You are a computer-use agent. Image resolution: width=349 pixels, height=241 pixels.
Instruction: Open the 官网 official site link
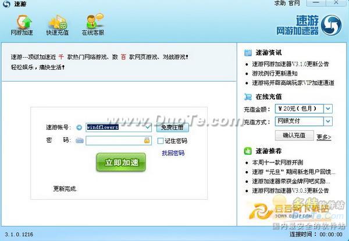coord(294,3)
